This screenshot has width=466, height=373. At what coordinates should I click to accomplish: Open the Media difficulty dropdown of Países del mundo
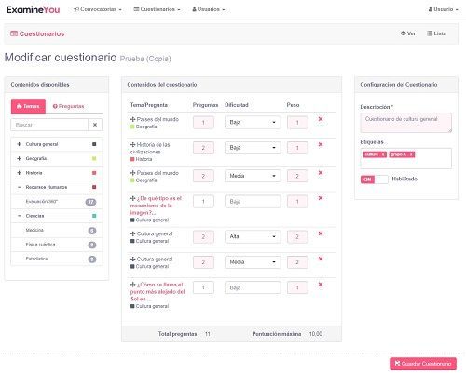(253, 176)
